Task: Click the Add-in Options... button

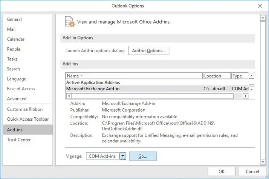Action: tap(149, 50)
